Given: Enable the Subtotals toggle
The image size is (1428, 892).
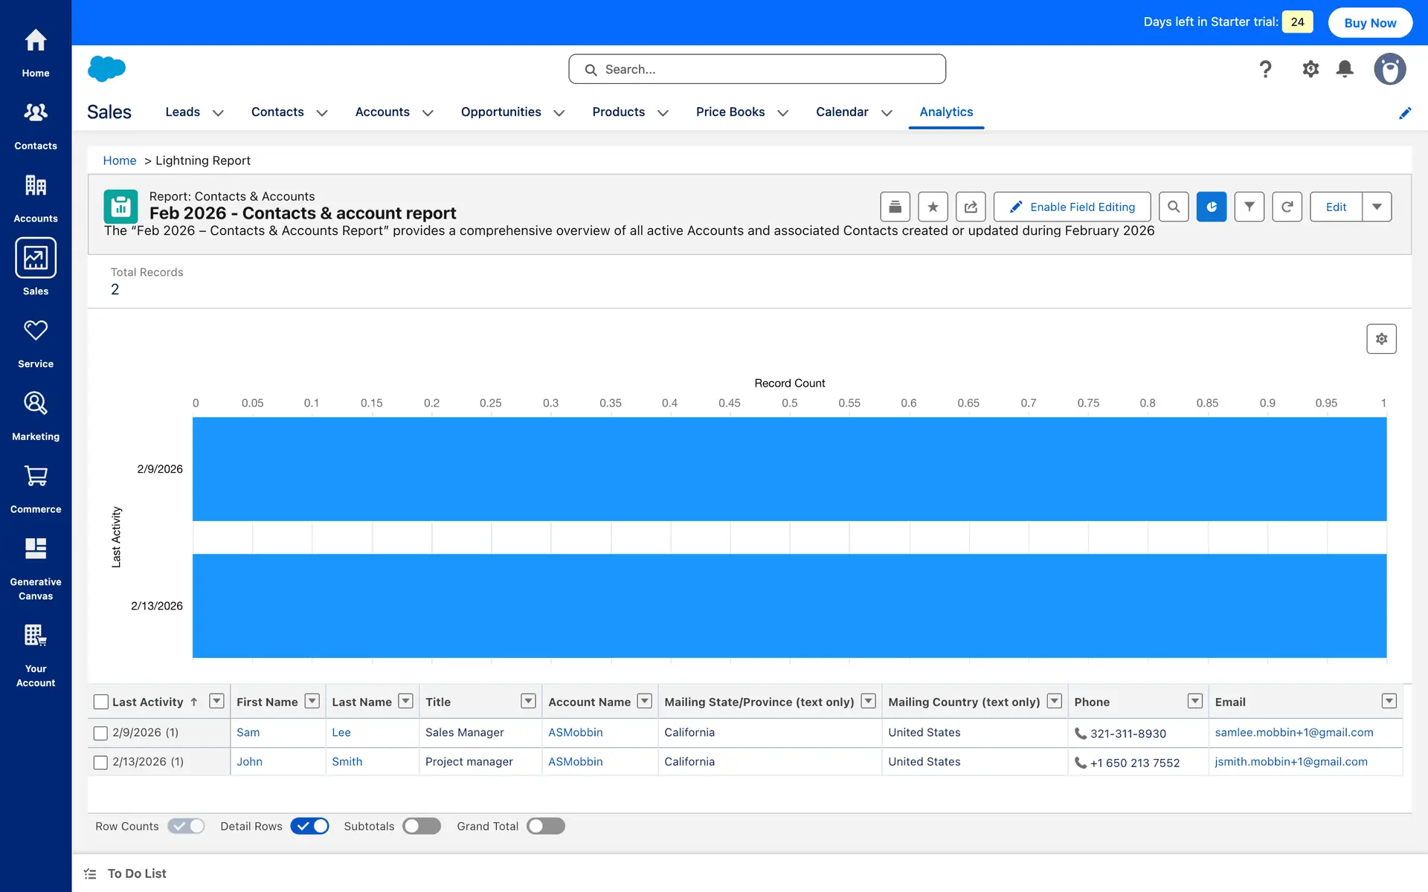Looking at the screenshot, I should 422,826.
